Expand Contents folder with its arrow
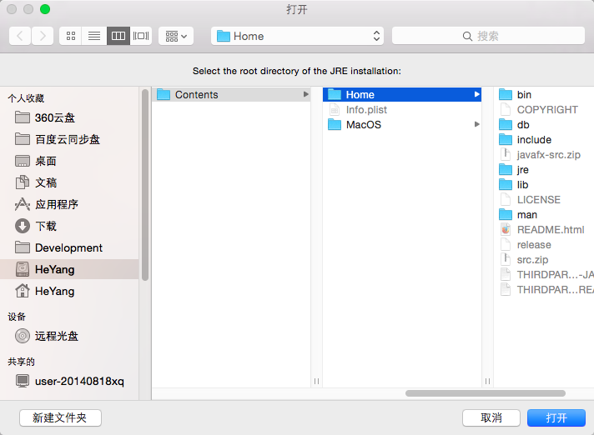Screen dimensions: 594x435 [x=305, y=94]
